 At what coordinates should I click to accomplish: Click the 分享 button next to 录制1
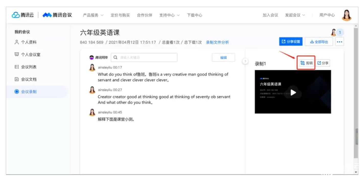(x=323, y=63)
